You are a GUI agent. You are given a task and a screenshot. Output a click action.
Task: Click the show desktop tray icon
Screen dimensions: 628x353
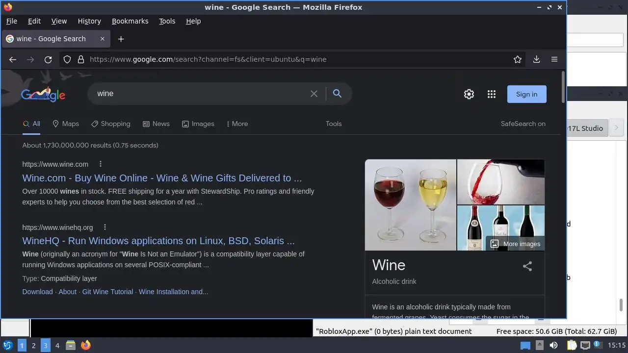525,345
